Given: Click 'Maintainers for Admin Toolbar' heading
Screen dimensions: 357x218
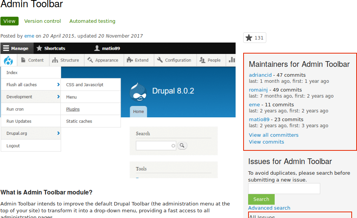Looking at the screenshot, I should 299,64.
